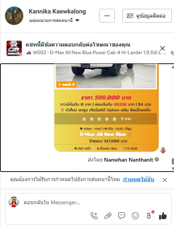
Task: Open the three-dots more options button
Action: pyautogui.click(x=107, y=16)
